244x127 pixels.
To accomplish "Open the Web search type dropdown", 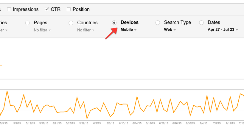I will pos(170,30).
